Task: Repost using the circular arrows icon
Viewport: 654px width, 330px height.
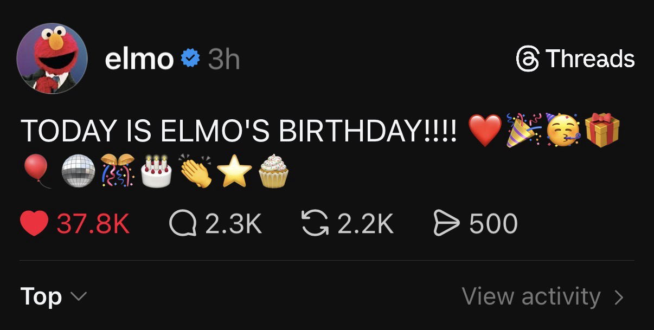Action: [x=315, y=224]
